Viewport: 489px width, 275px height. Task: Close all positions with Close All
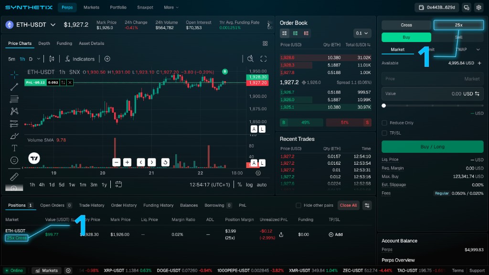coord(348,205)
